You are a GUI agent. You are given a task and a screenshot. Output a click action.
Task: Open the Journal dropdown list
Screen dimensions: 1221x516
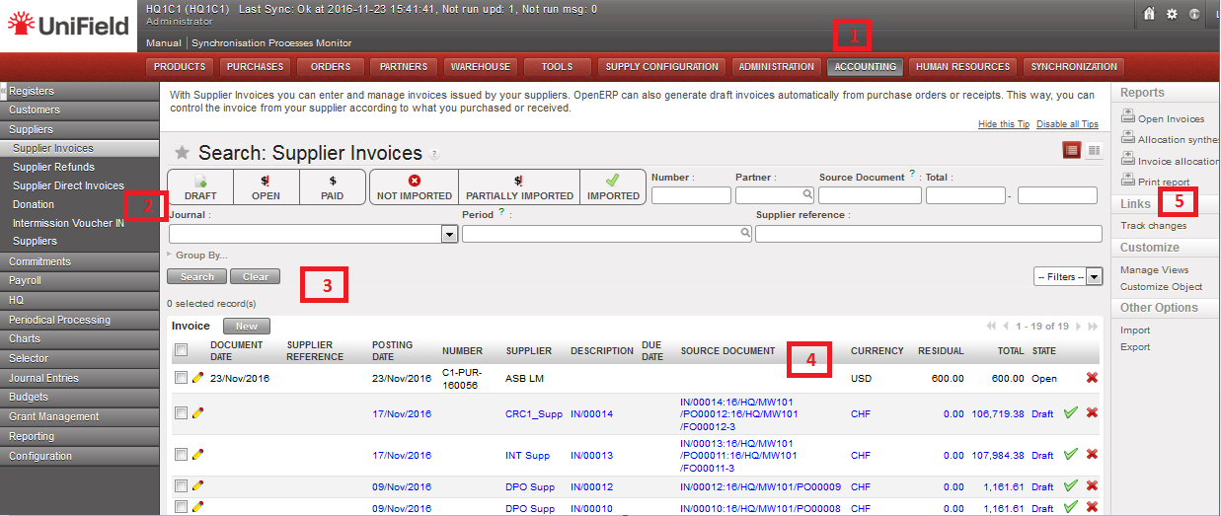coord(450,234)
